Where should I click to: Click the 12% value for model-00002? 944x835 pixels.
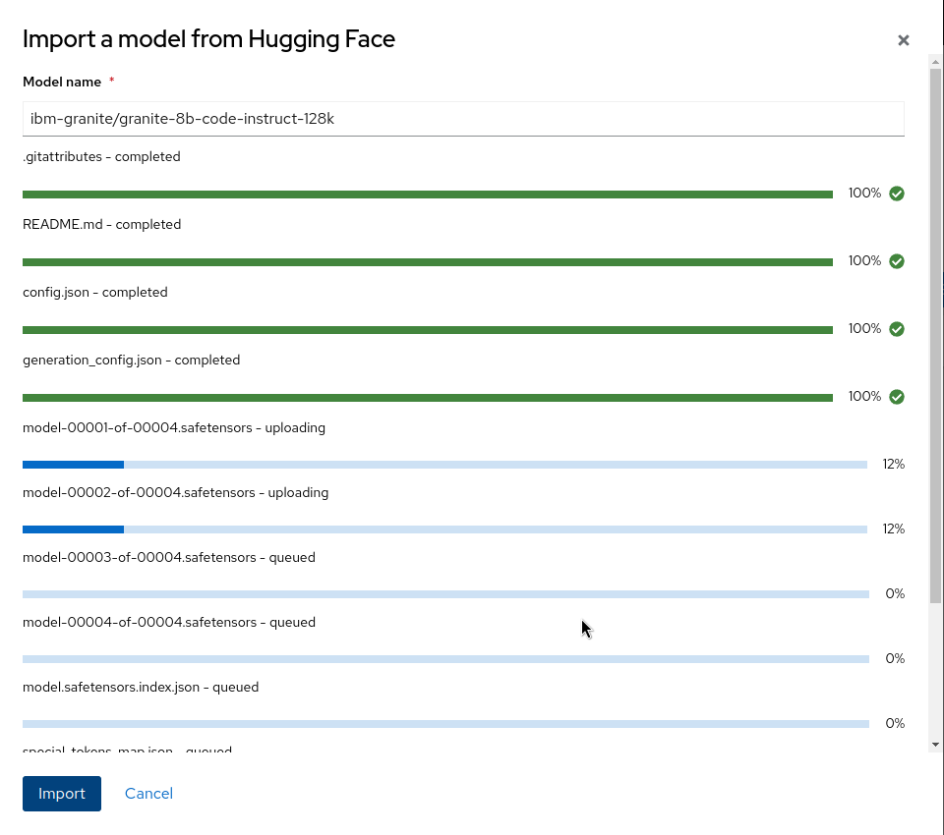(x=894, y=529)
